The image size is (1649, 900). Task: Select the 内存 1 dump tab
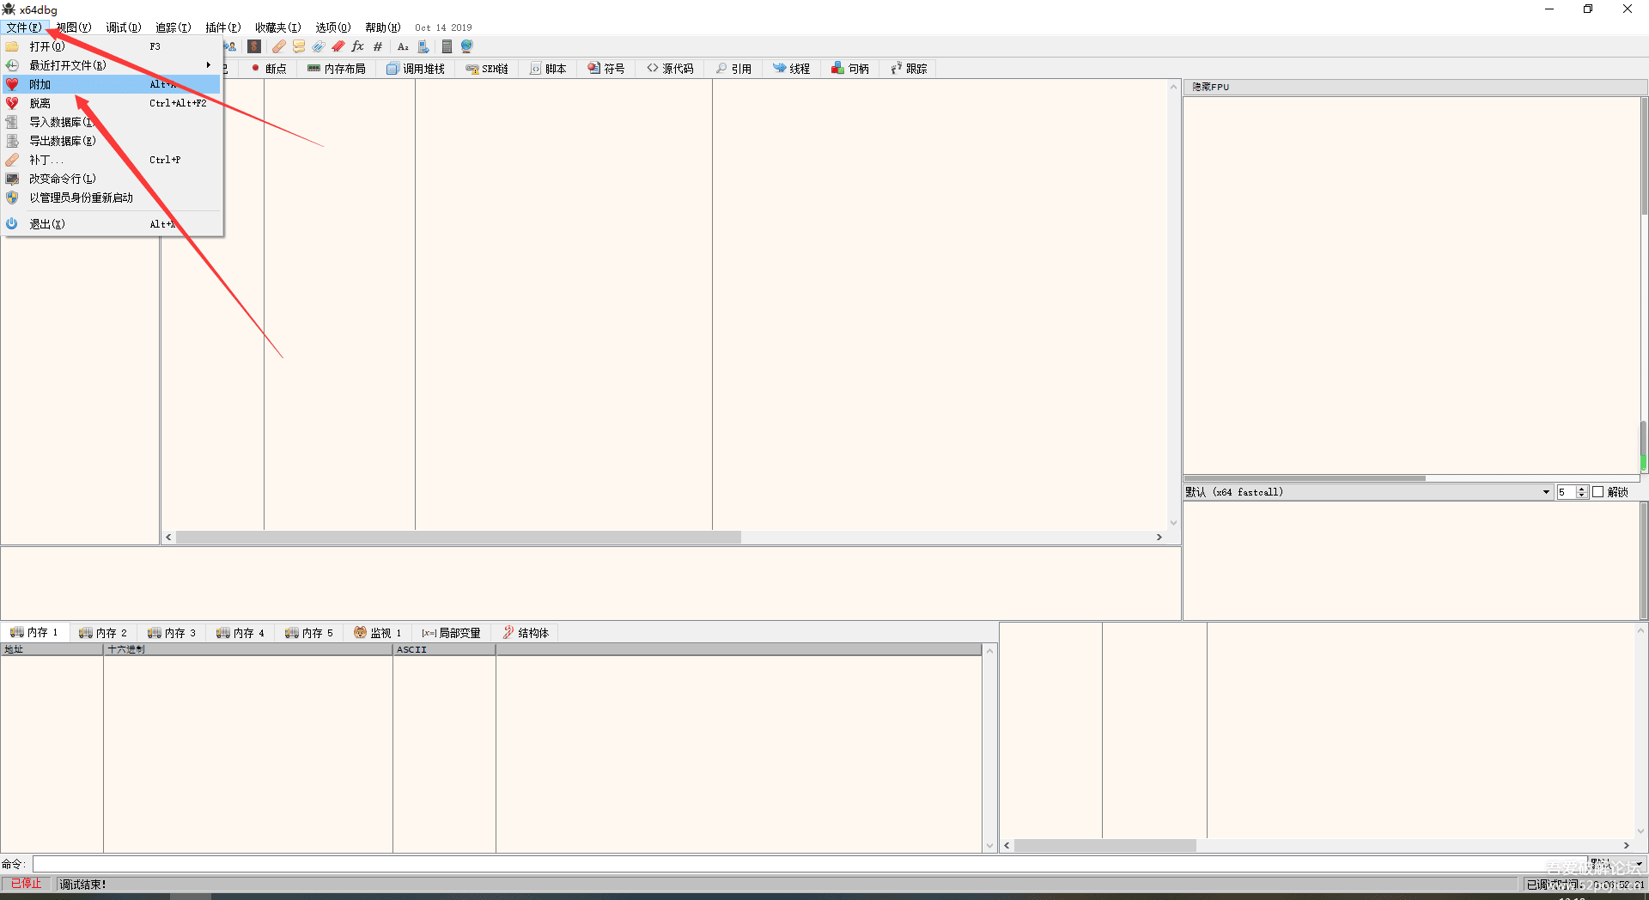(x=34, y=633)
